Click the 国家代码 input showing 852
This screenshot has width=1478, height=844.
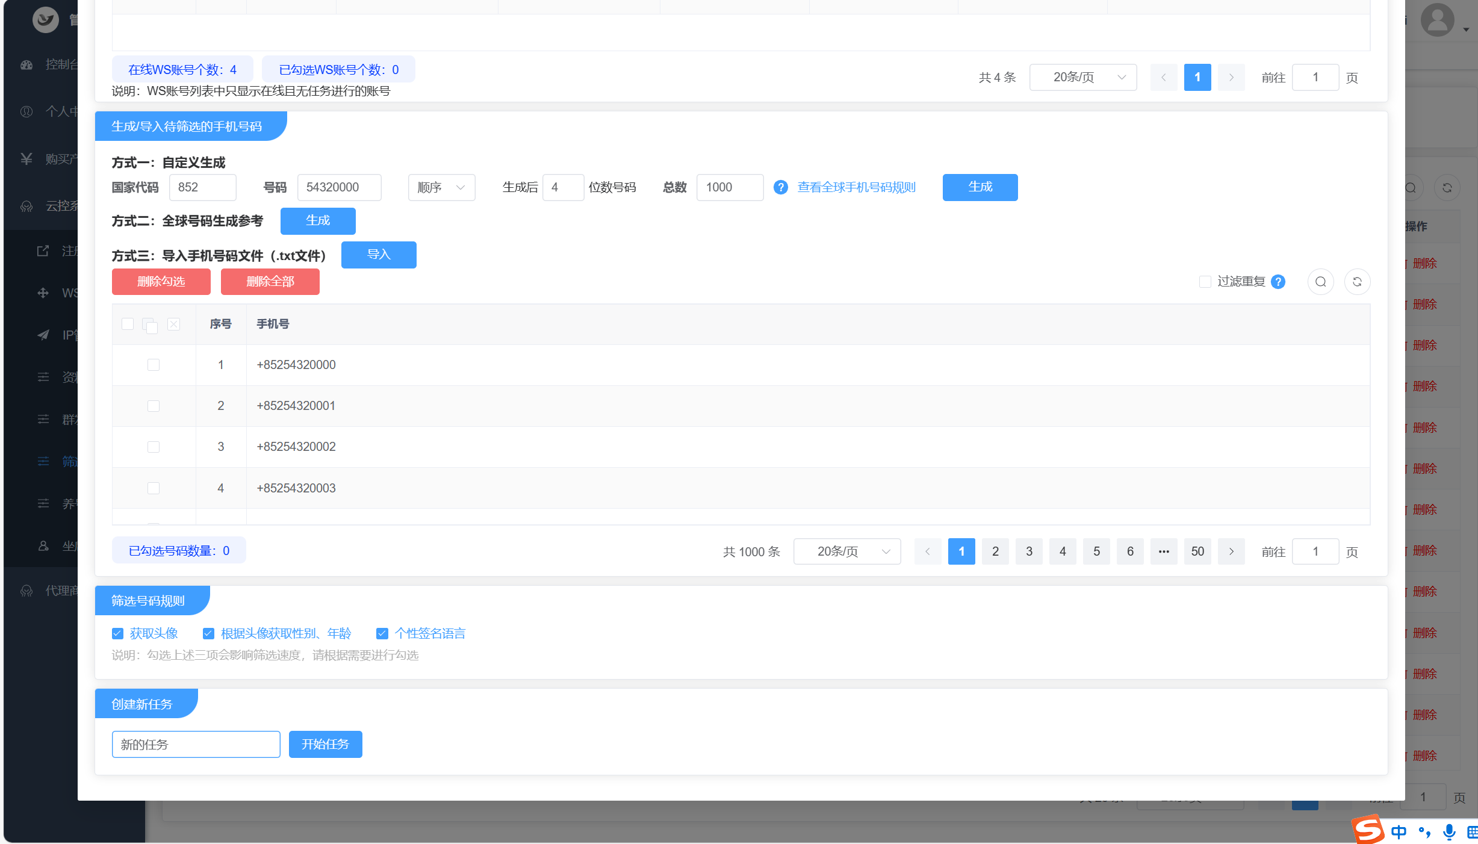pos(203,187)
